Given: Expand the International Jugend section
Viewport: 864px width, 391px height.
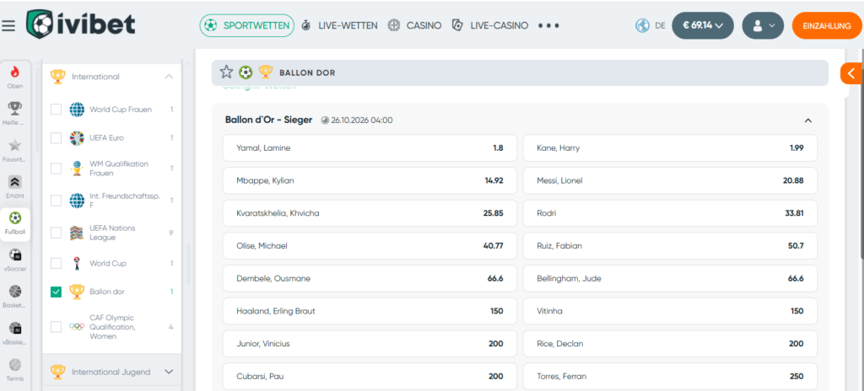Looking at the screenshot, I should click(169, 372).
